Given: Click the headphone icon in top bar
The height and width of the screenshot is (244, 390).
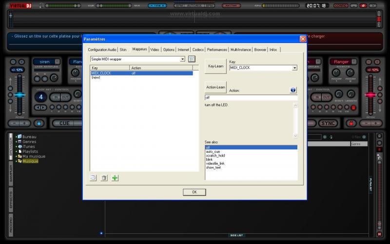Looking at the screenshot, I should pos(41,5).
